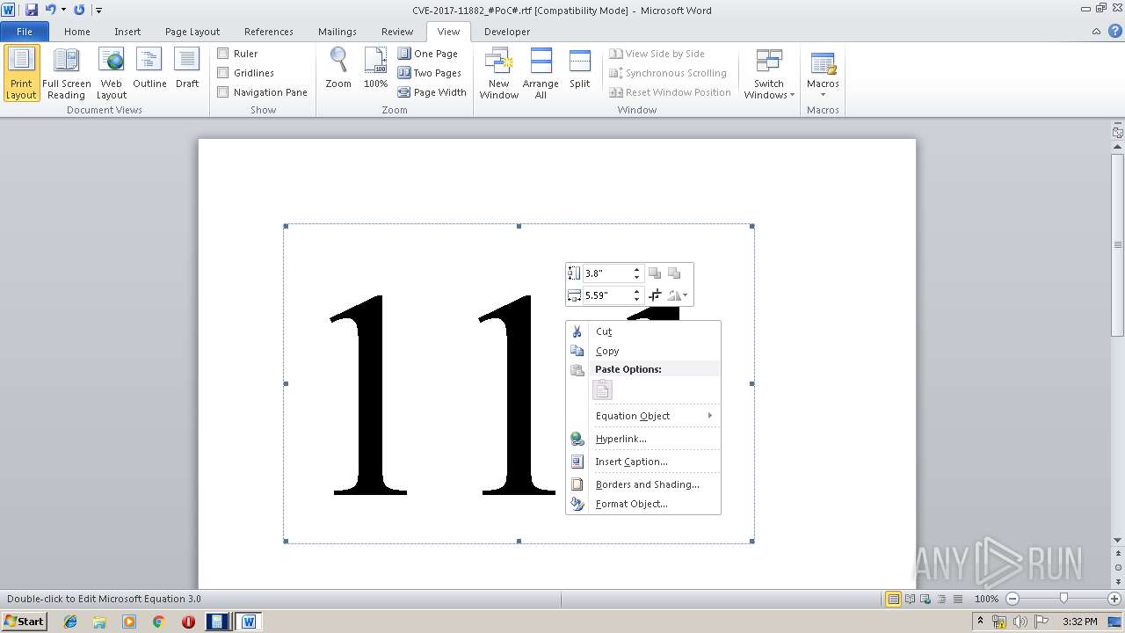Open Chrome from the taskbar
This screenshot has height=633, width=1125.
158,622
